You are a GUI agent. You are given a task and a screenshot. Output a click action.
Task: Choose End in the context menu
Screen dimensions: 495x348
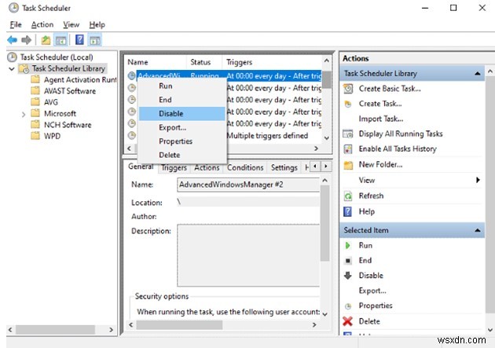(181, 100)
